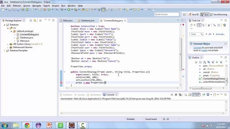Click the Remove Launch X icon in Console
This screenshot has height=129, width=230.
[176, 95]
